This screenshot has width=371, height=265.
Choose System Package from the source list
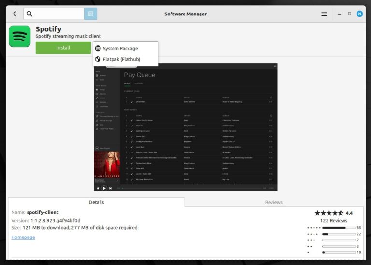[120, 48]
